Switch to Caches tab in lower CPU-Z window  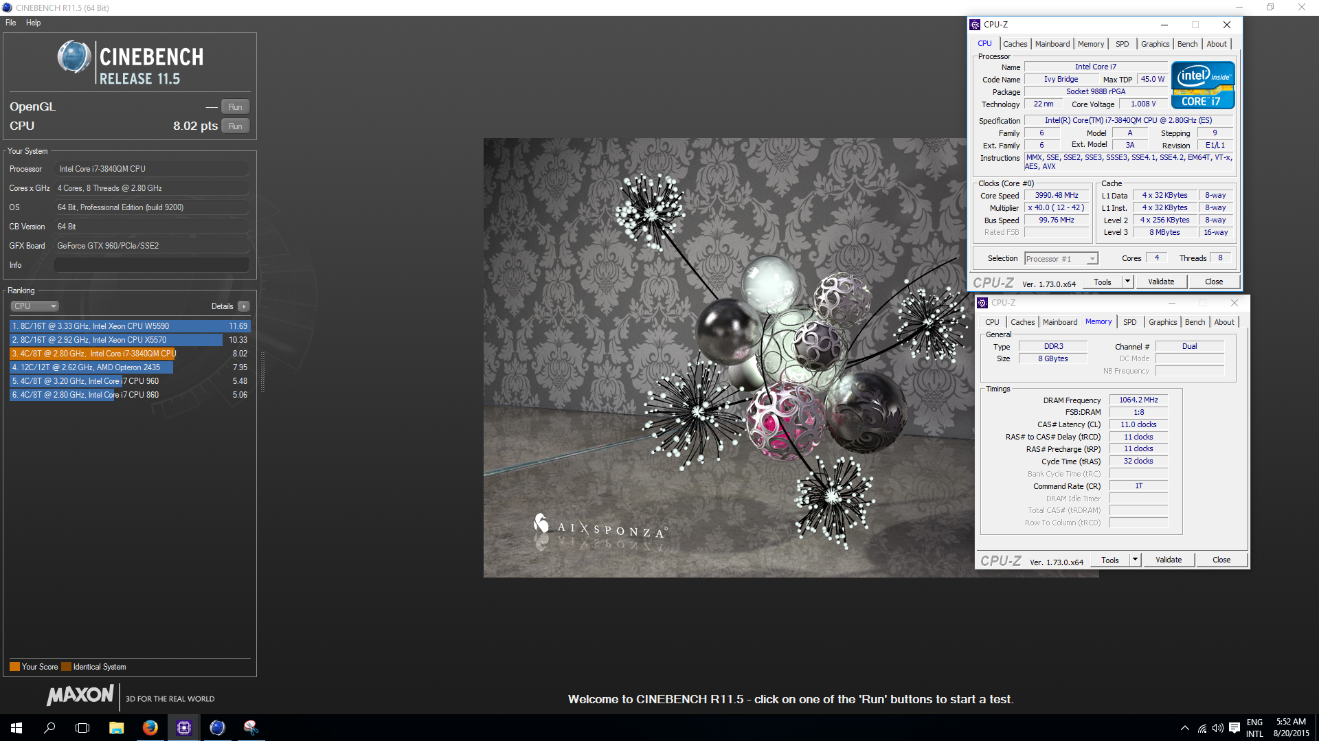1022,322
